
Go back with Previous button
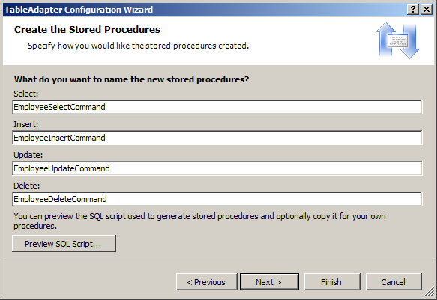tap(206, 281)
